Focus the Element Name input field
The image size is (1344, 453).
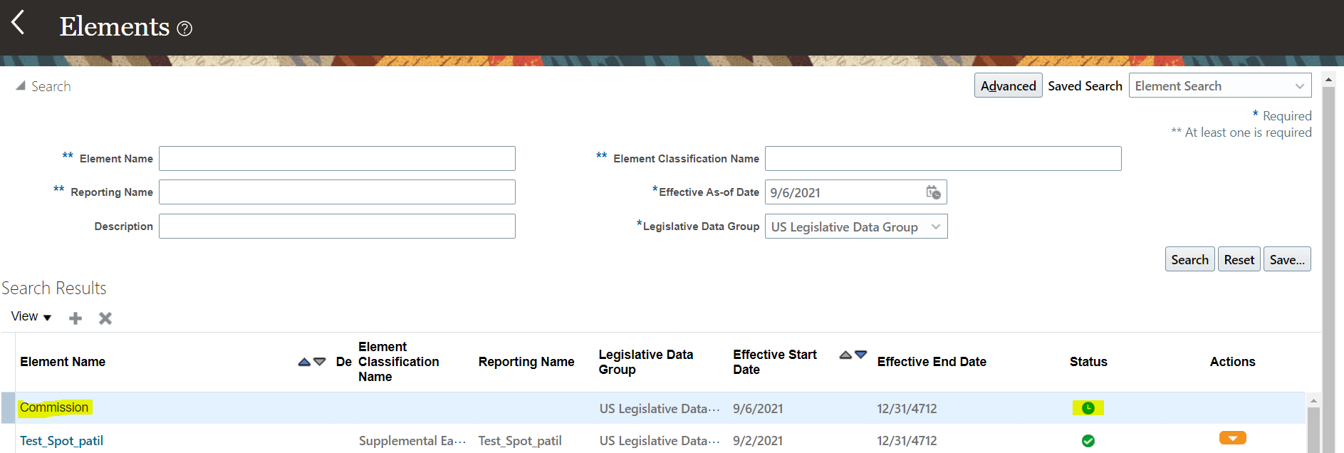point(337,159)
